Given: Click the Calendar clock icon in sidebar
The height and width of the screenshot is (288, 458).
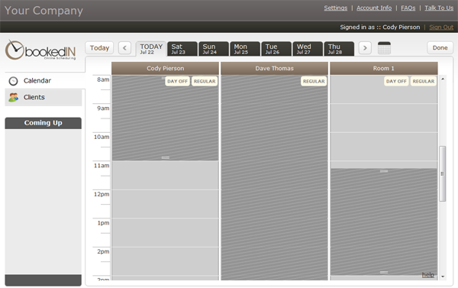Looking at the screenshot, I should point(14,81).
